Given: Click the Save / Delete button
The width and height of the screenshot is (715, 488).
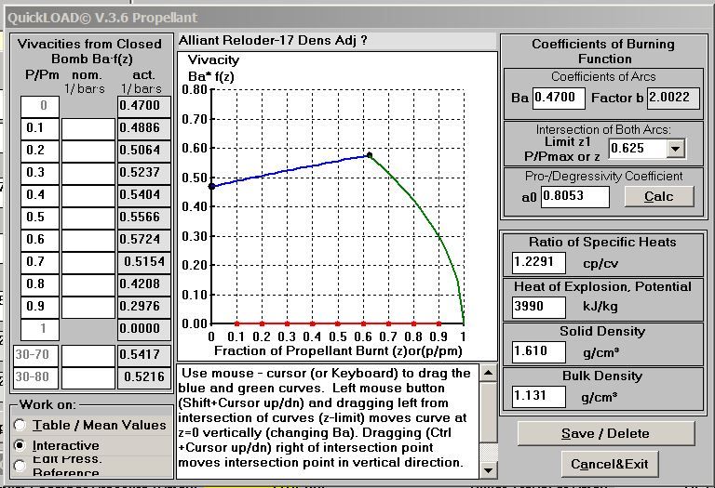Looking at the screenshot, I should coord(605,433).
